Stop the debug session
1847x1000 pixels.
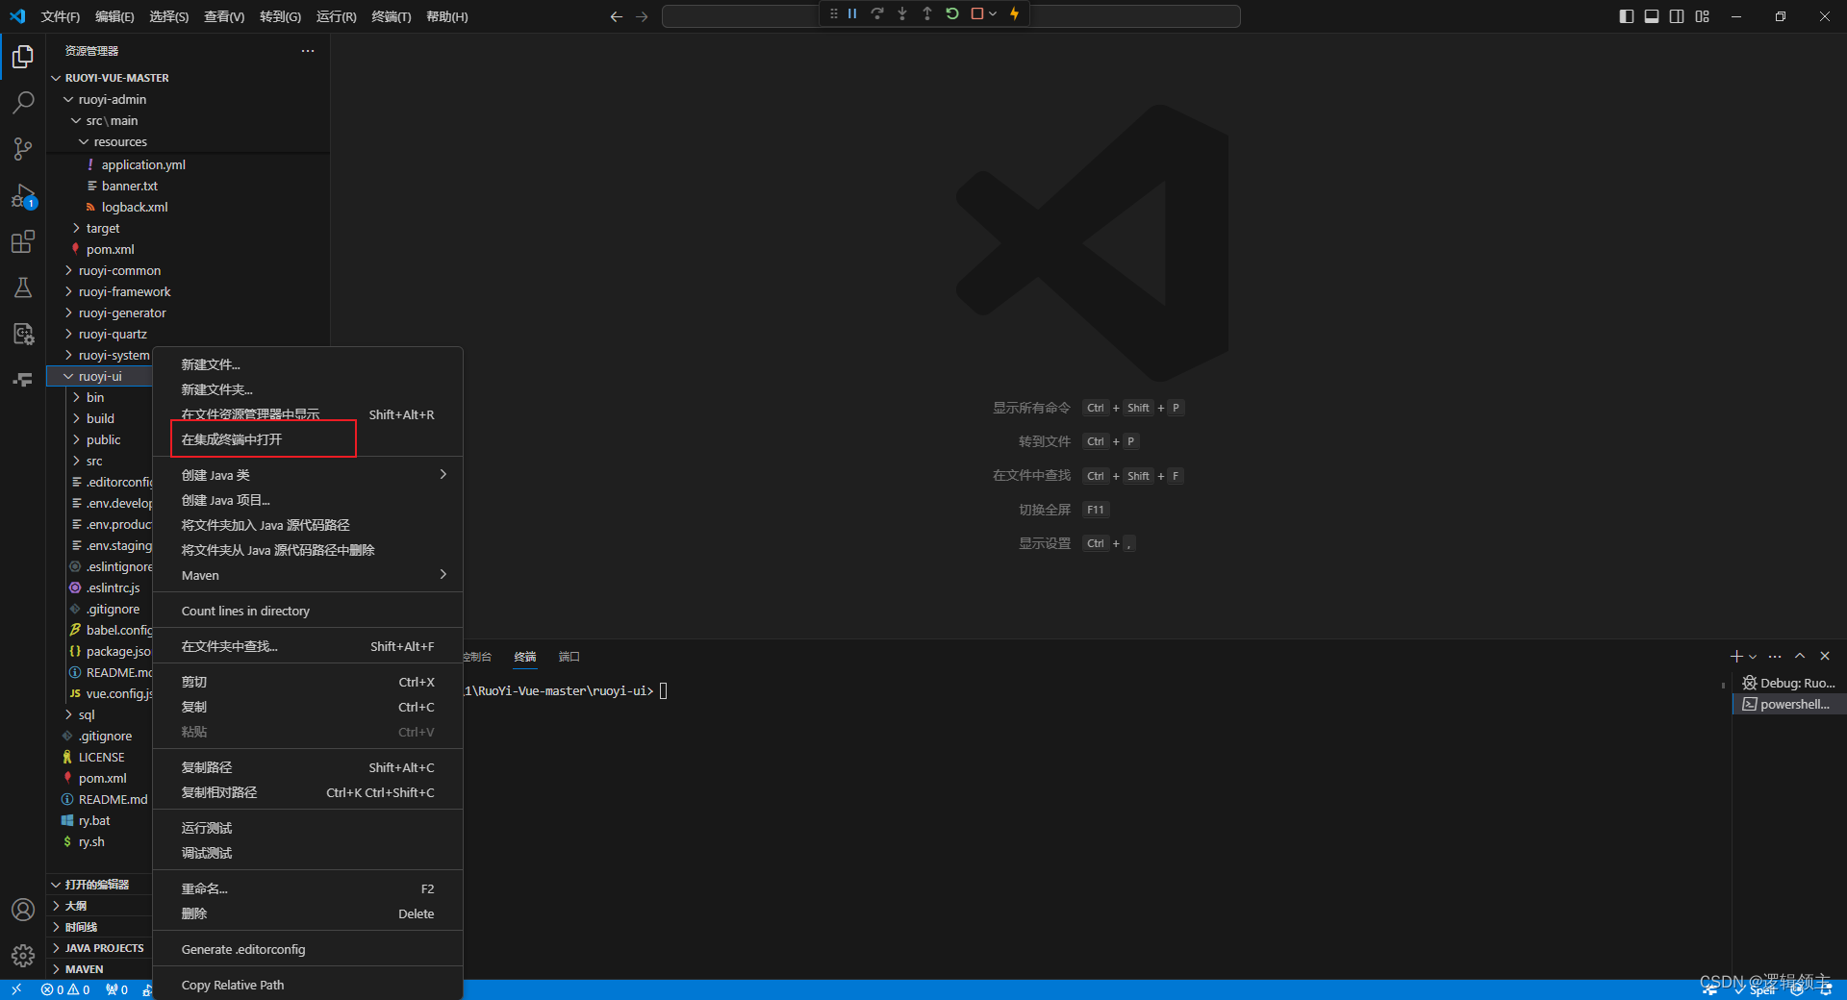click(977, 14)
